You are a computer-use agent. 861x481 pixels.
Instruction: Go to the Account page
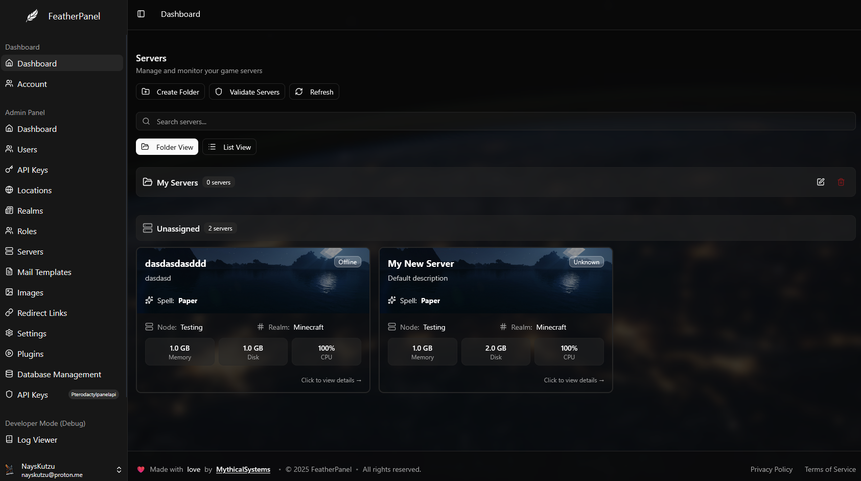[x=32, y=84]
